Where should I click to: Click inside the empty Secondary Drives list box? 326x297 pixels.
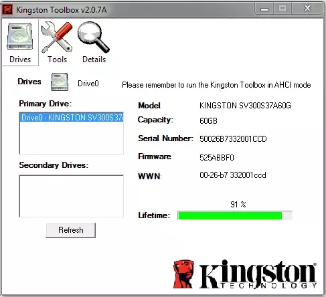pyautogui.click(x=72, y=196)
